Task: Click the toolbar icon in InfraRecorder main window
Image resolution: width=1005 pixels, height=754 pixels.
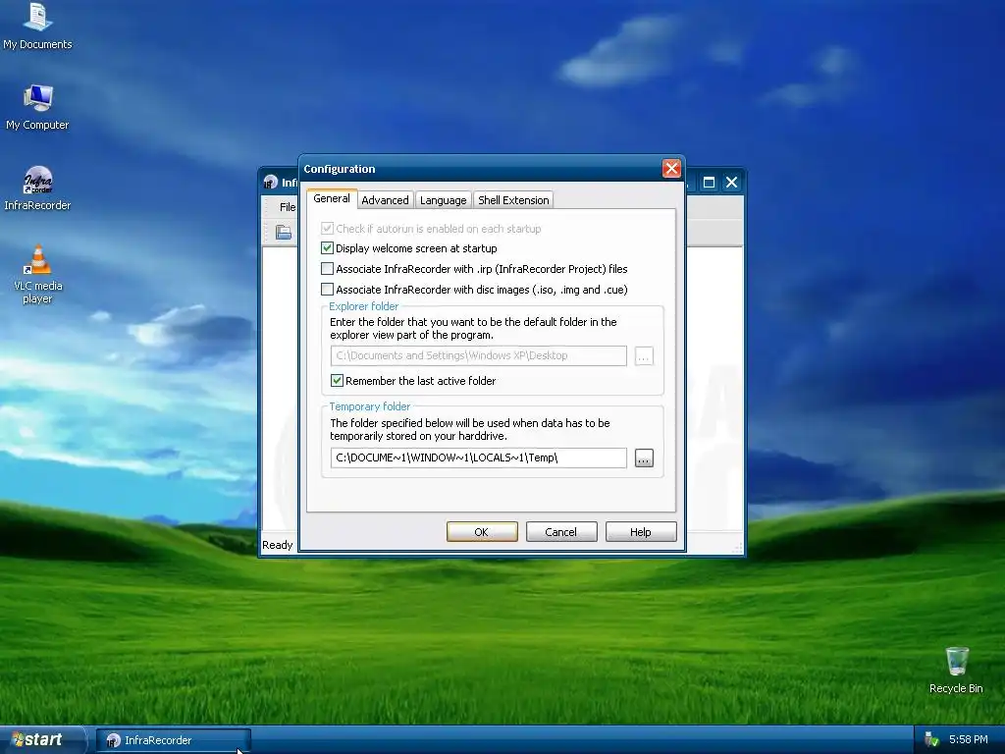Action: click(x=284, y=232)
